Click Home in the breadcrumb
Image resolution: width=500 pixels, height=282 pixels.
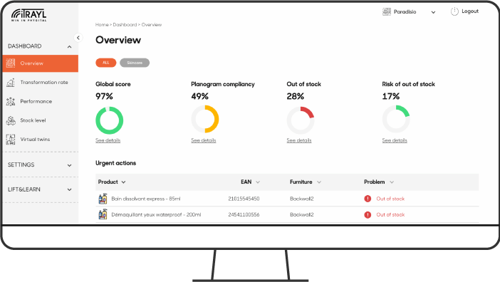coord(102,24)
